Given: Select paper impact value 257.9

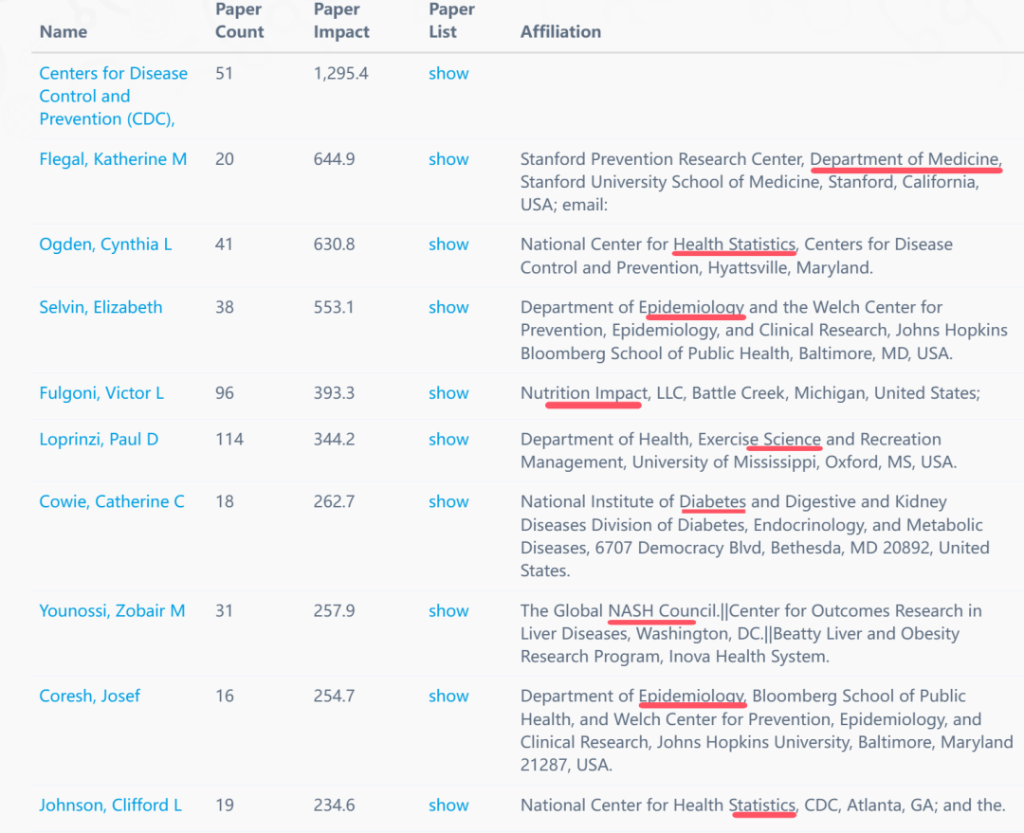Looking at the screenshot, I should [x=335, y=611].
